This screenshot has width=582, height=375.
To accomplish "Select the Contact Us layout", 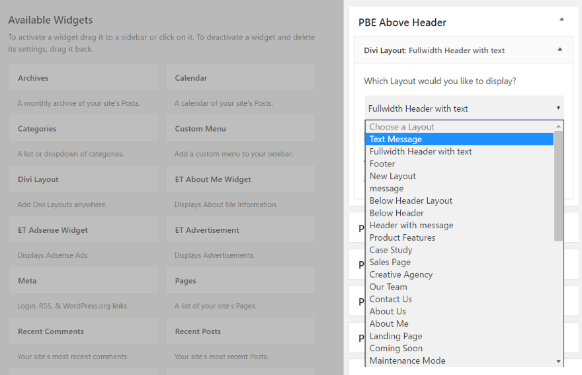I will (x=460, y=299).
